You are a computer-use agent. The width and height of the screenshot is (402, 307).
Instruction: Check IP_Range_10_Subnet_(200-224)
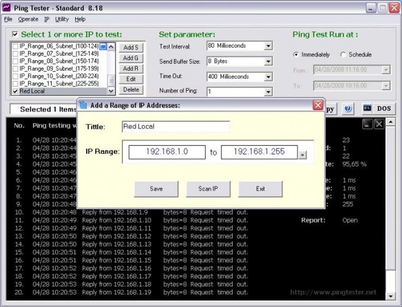tap(15, 76)
